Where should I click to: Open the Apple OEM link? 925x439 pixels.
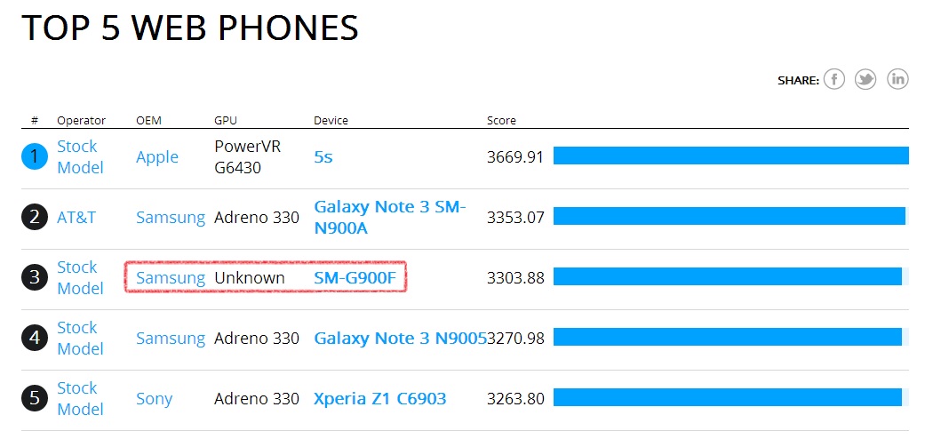(157, 157)
